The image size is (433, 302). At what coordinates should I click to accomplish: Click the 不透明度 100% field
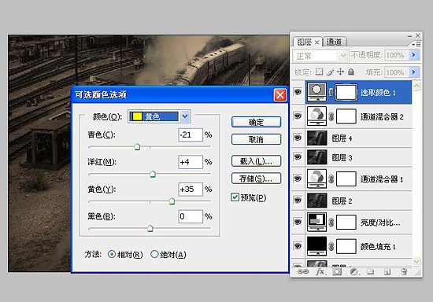coord(396,55)
